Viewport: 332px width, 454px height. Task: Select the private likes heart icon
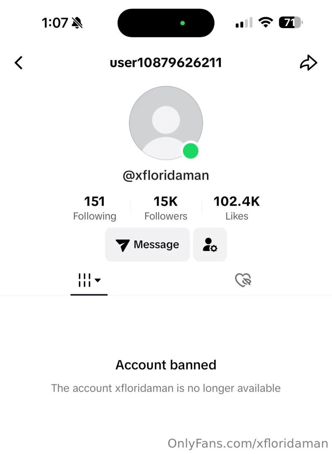(x=243, y=280)
